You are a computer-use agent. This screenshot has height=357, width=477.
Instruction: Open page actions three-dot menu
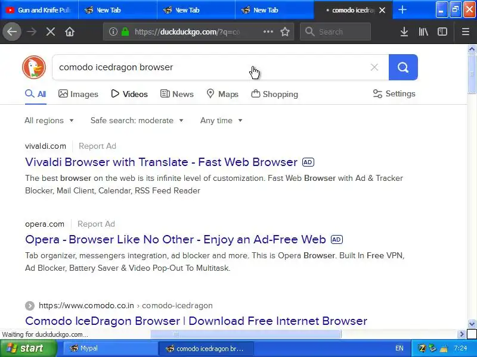(268, 32)
